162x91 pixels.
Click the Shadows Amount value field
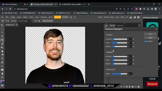[x=130, y=39]
